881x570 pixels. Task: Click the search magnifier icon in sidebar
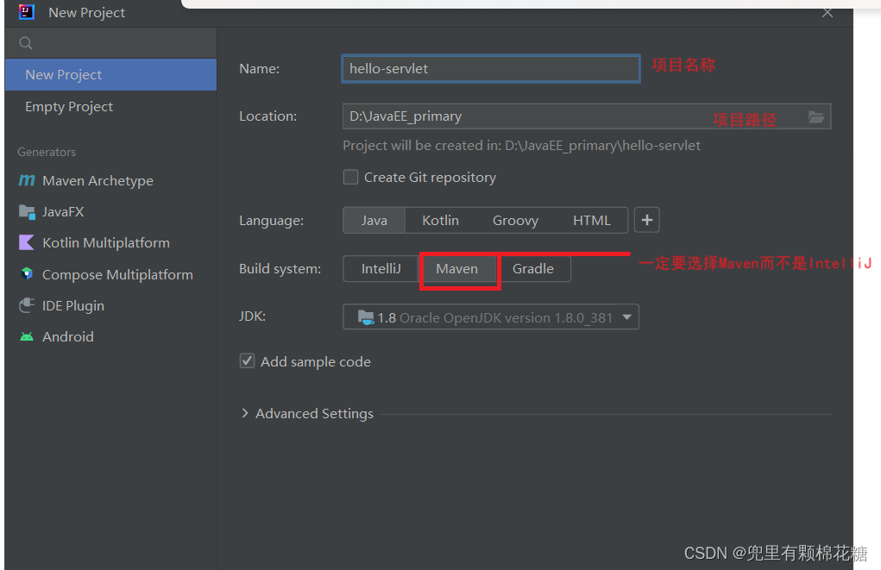pos(25,42)
